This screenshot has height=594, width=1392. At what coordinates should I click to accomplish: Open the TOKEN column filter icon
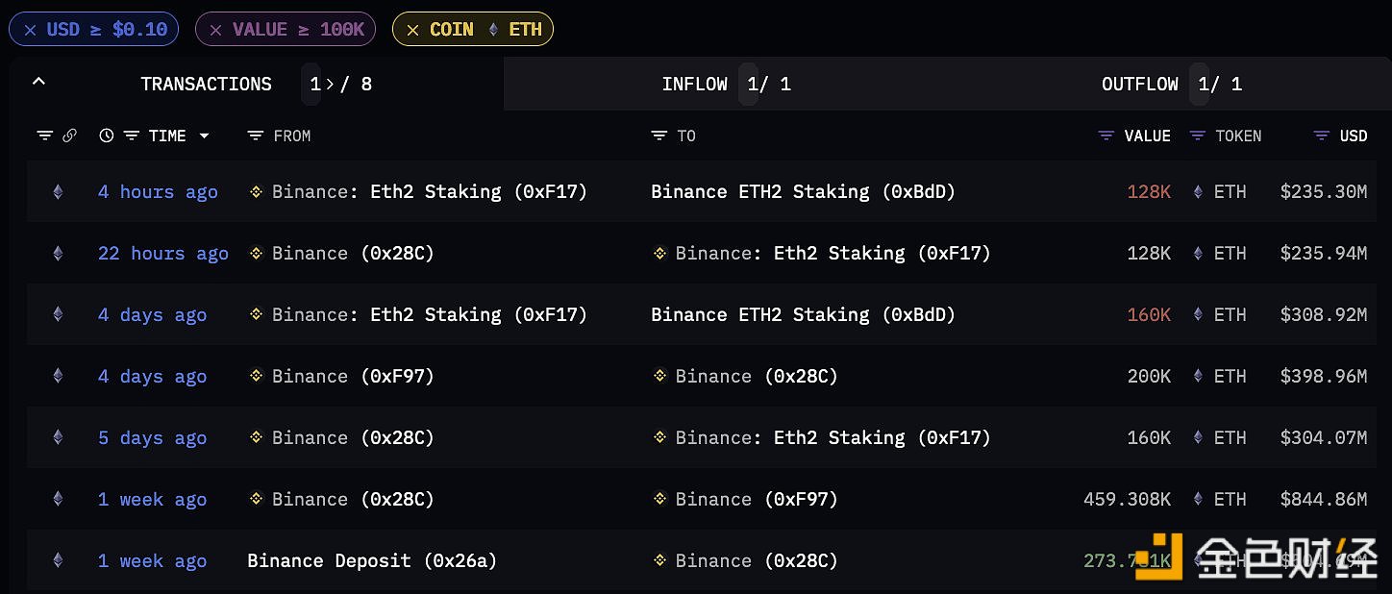coord(1197,136)
